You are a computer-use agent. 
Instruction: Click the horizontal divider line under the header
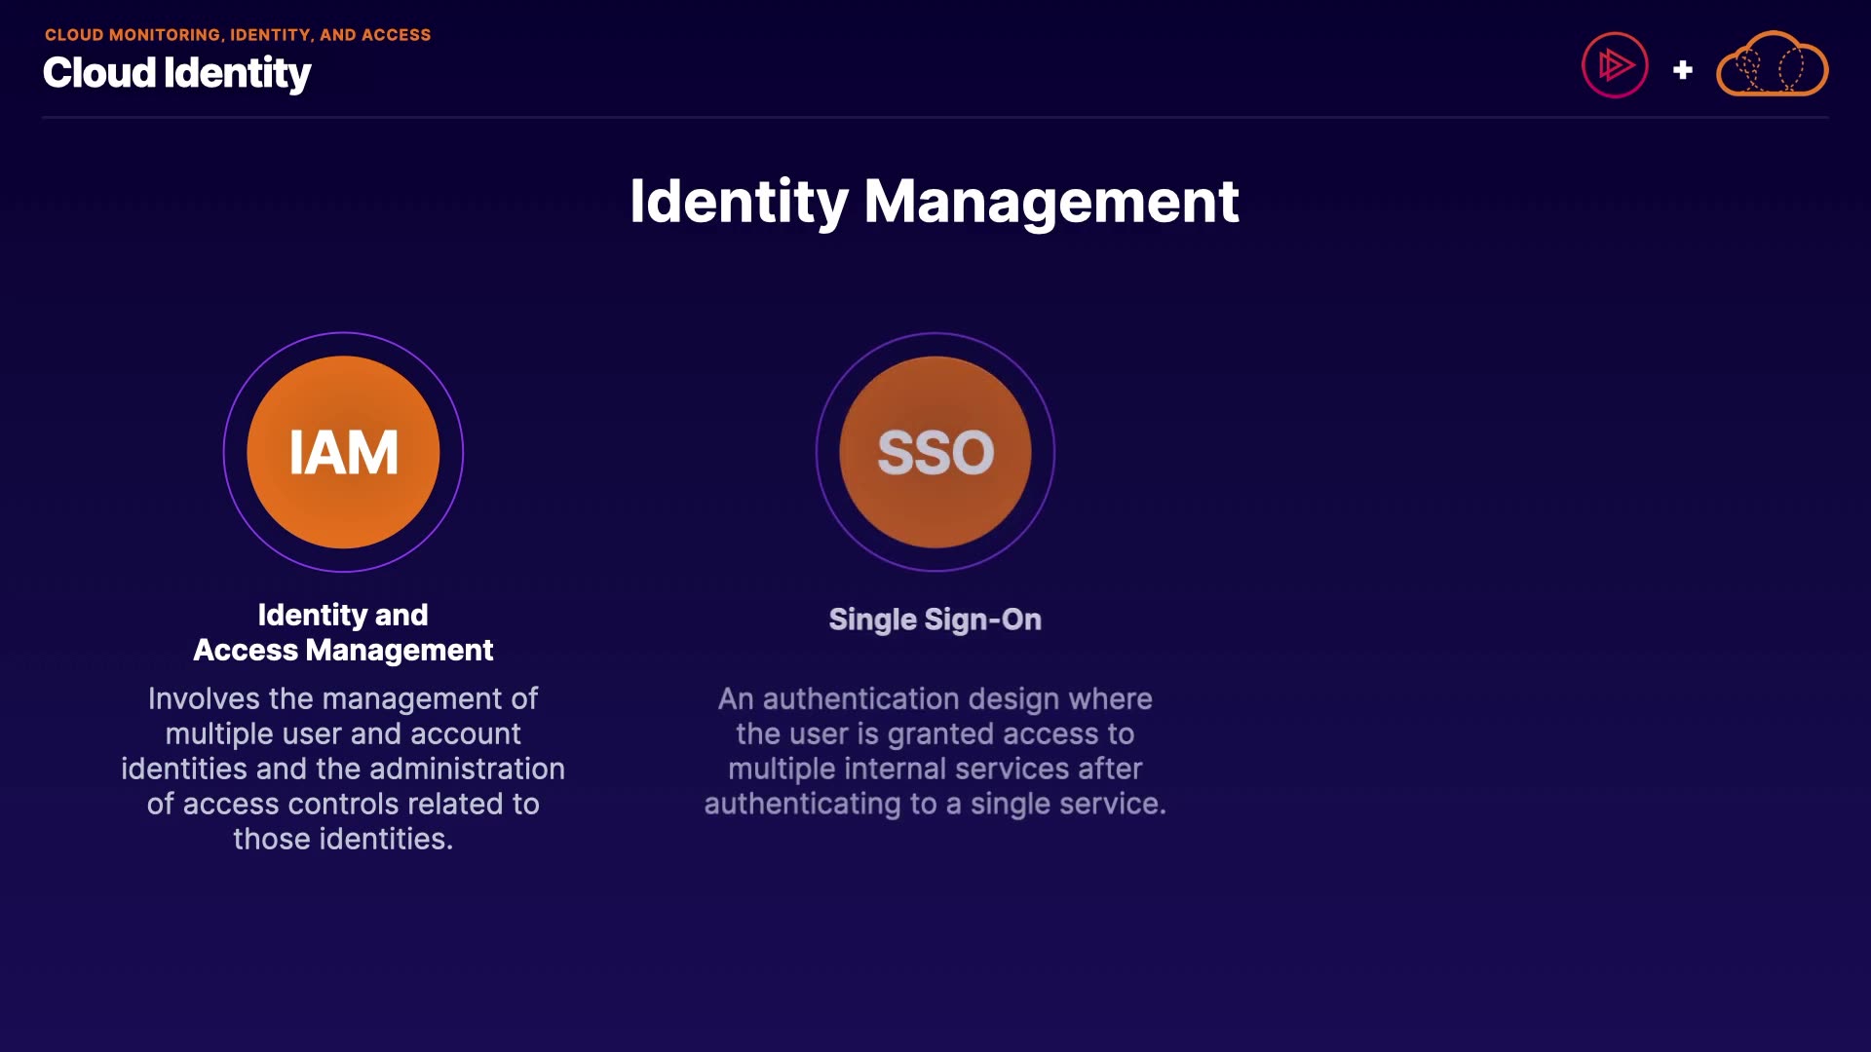tap(935, 117)
